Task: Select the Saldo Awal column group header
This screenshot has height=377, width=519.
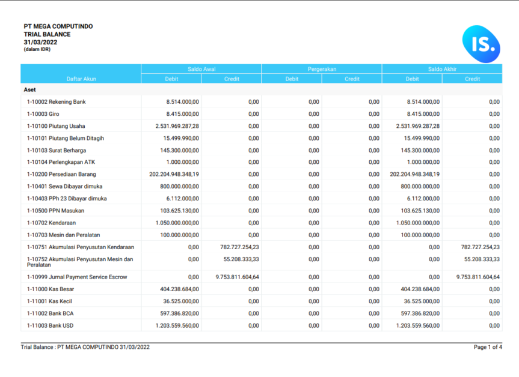Action: point(201,69)
